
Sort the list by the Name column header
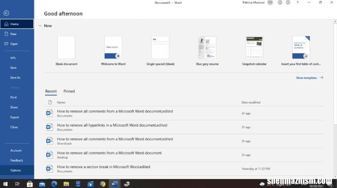tap(61, 103)
